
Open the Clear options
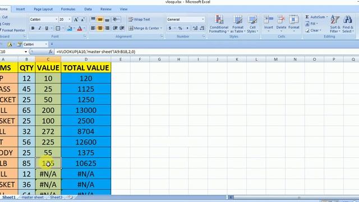(314, 30)
